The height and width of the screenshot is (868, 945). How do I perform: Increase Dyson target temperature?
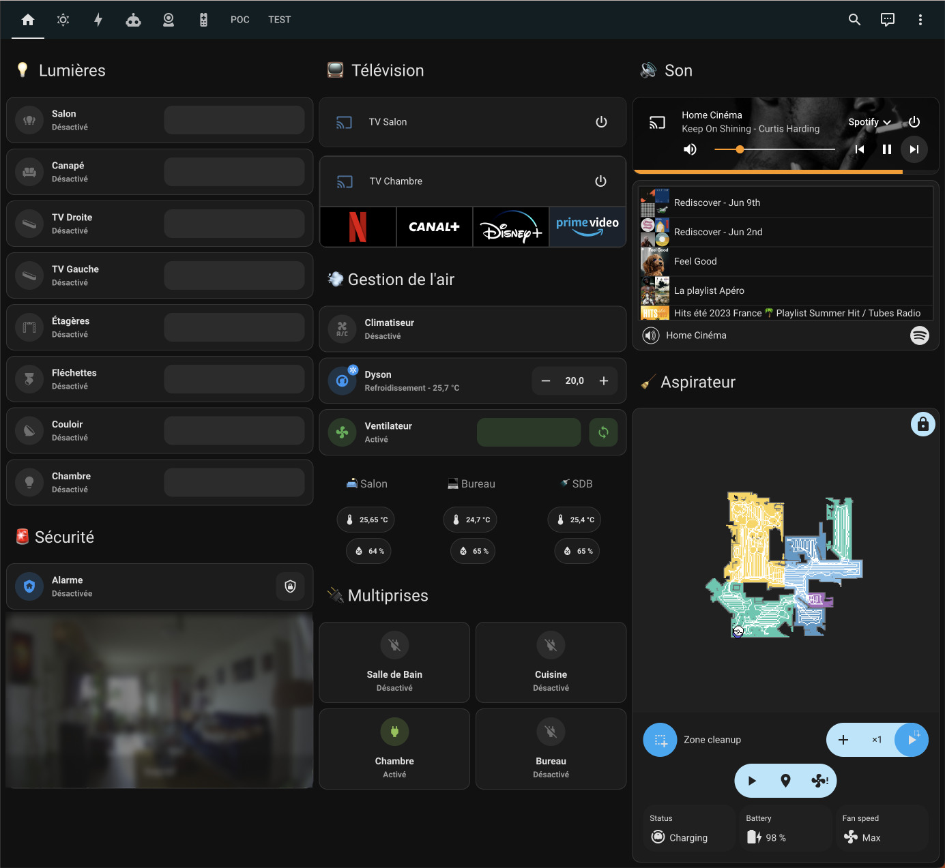tap(604, 380)
